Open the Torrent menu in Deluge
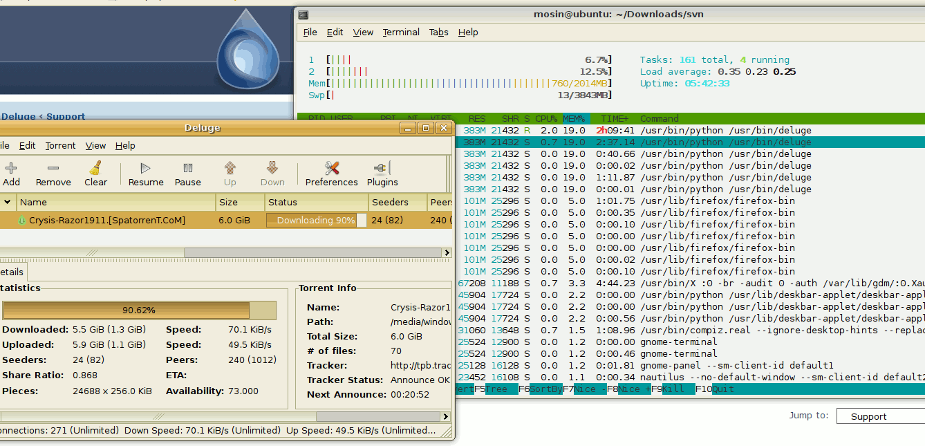 [x=61, y=145]
